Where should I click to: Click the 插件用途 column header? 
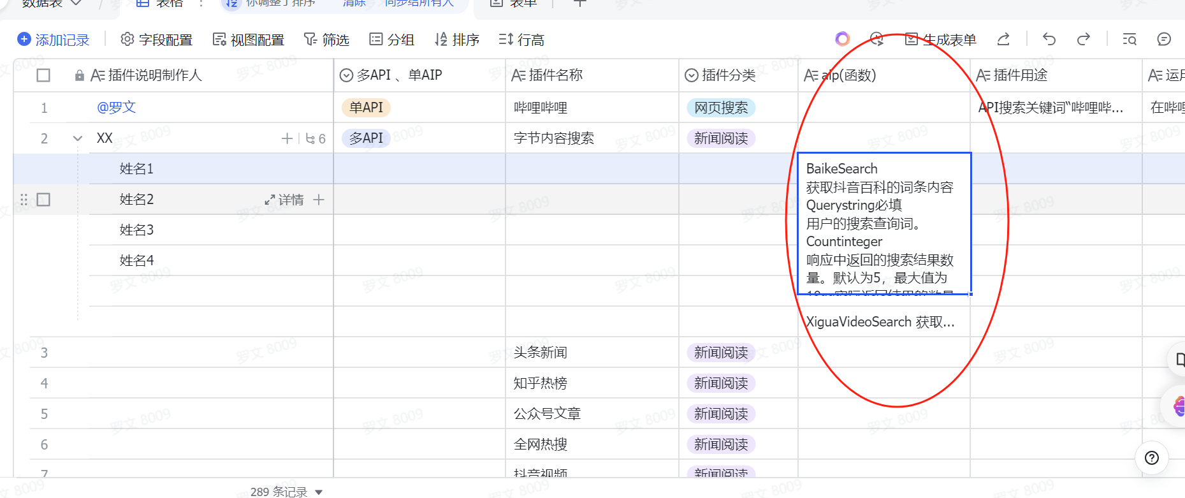click(x=1056, y=75)
